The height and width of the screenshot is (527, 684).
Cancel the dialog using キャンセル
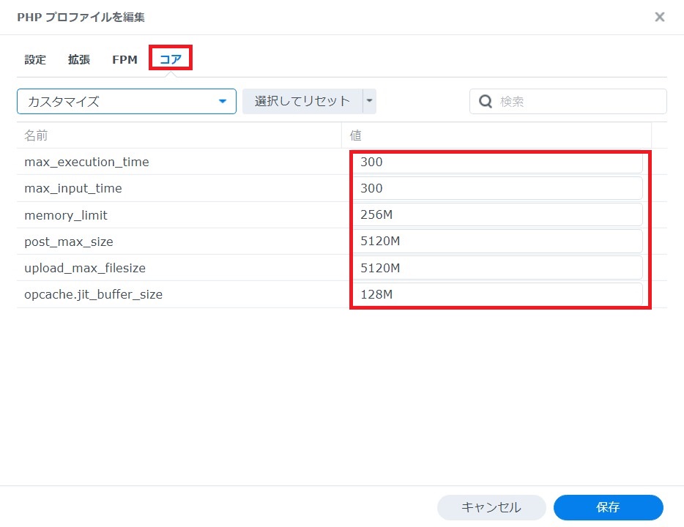click(492, 507)
